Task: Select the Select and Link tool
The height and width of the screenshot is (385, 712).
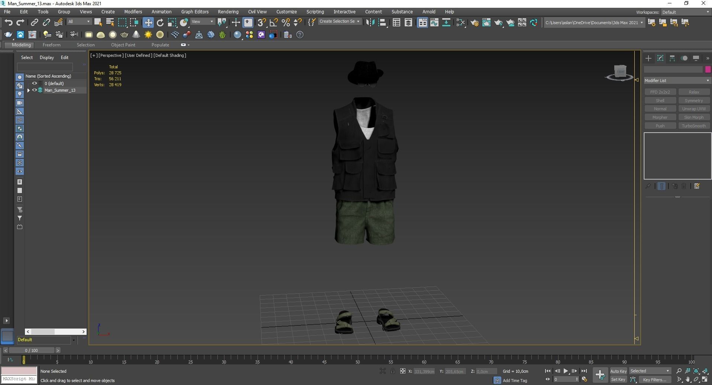Action: click(x=35, y=23)
